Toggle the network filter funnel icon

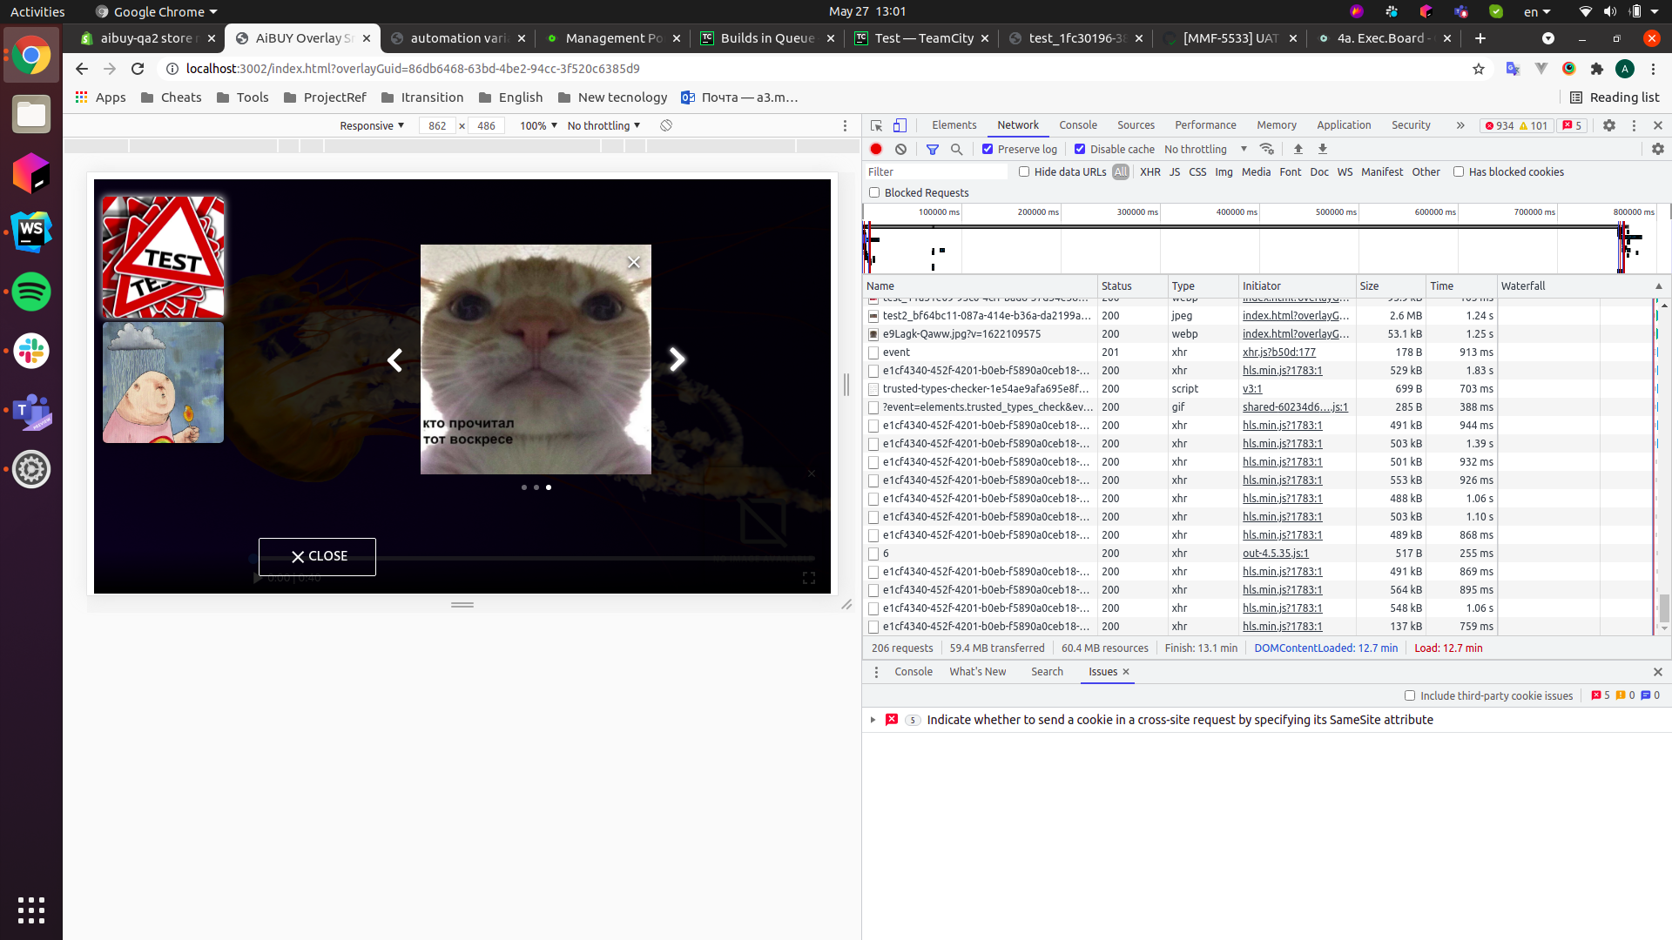(932, 149)
